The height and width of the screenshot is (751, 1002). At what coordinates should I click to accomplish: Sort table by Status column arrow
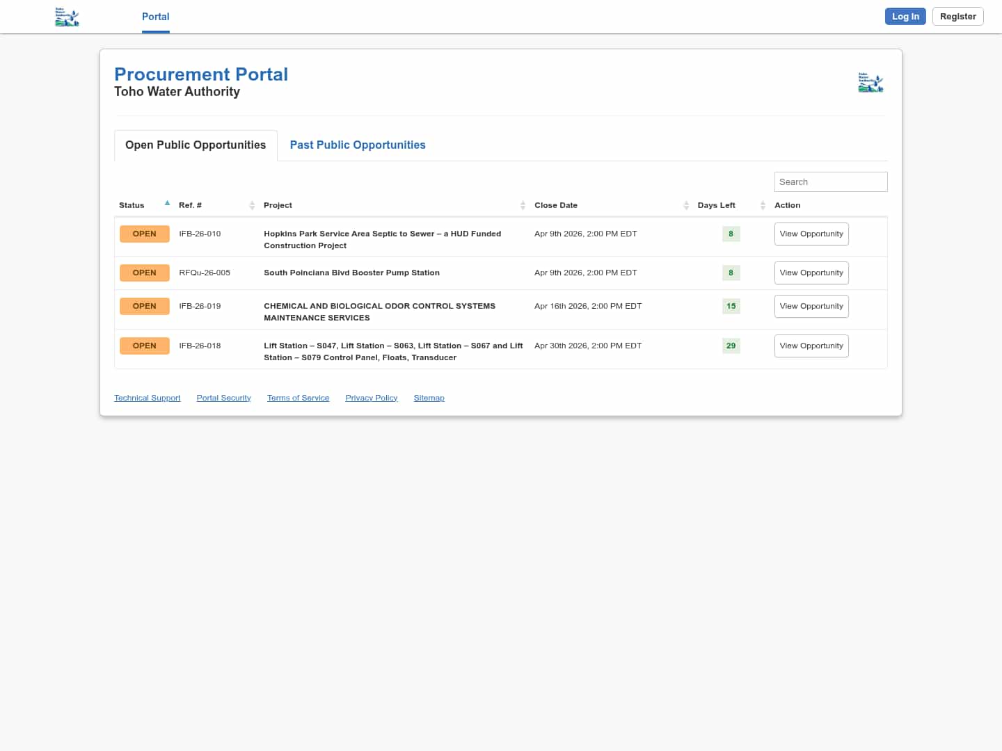pyautogui.click(x=167, y=204)
